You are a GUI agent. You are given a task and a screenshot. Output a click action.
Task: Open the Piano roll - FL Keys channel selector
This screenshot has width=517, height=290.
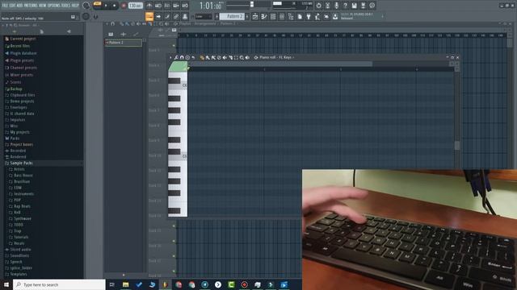point(276,57)
